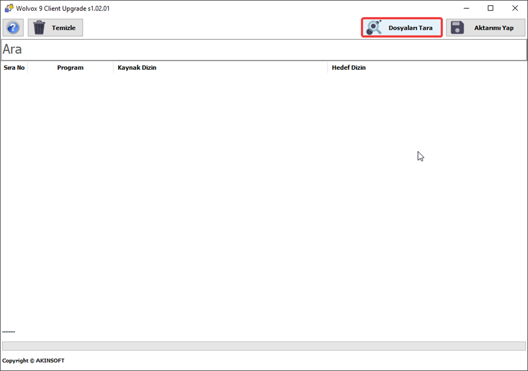Focus the Ara search field
Viewport: 528px width, 371px height.
pos(264,50)
